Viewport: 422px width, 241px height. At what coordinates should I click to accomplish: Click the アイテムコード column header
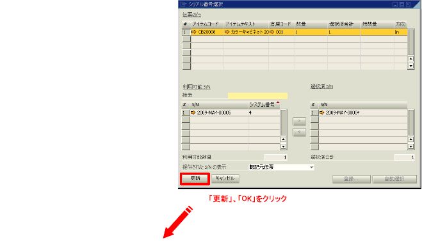click(207, 24)
